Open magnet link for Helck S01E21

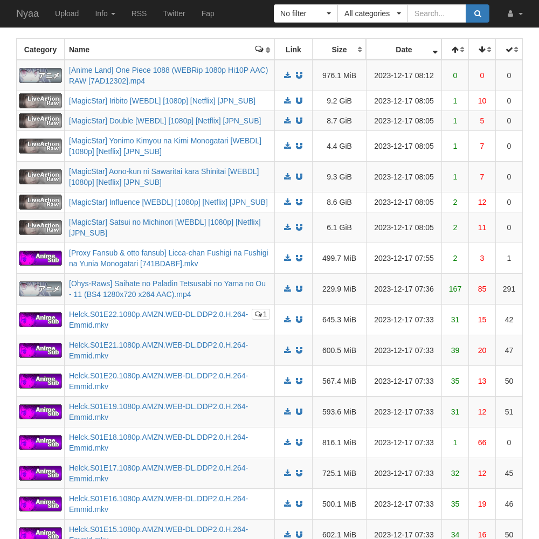coord(299,350)
